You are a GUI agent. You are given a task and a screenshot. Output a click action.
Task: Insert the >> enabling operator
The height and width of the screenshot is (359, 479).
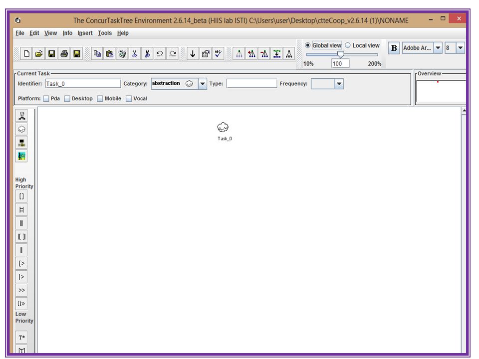[21, 290]
